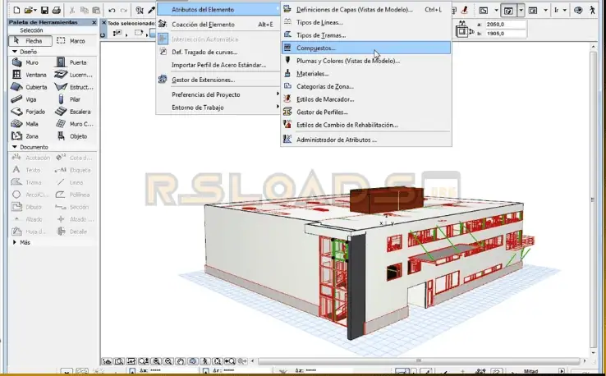Click the b: dimension field 1905,0

(506, 34)
